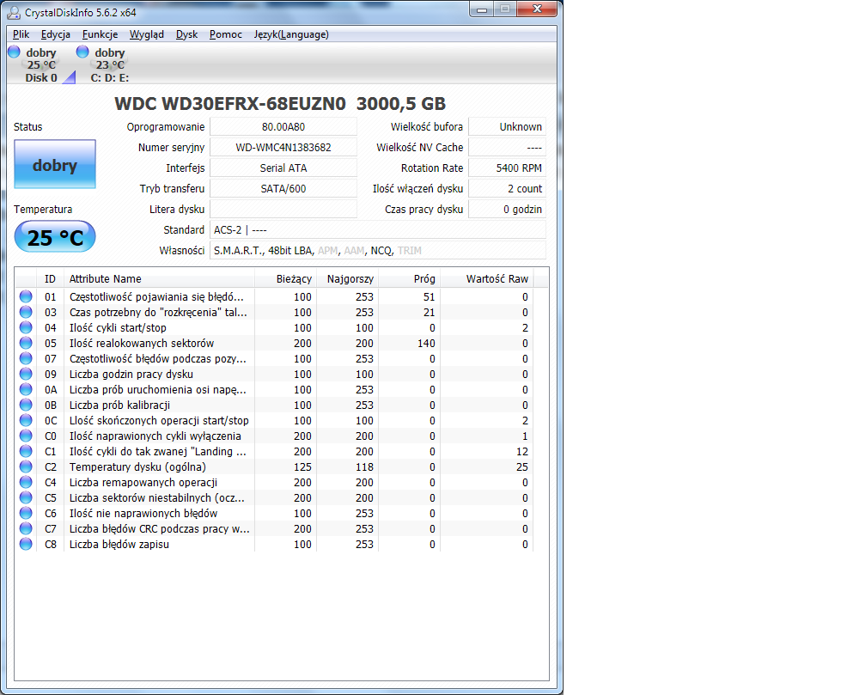The height and width of the screenshot is (695, 847).
Task: Click the Własności features field
Action: pyautogui.click(x=378, y=250)
